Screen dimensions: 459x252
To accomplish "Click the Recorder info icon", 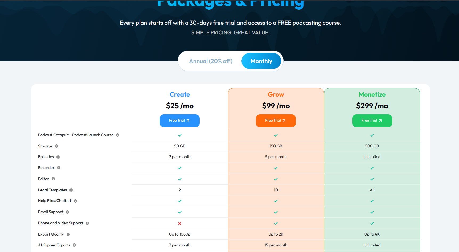I will [x=59, y=168].
